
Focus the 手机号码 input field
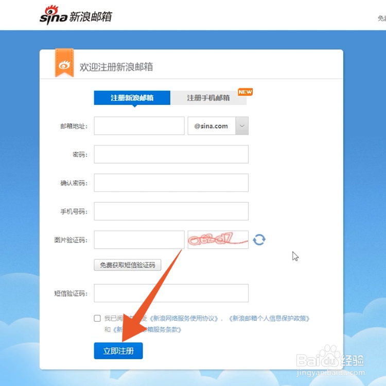click(x=171, y=211)
